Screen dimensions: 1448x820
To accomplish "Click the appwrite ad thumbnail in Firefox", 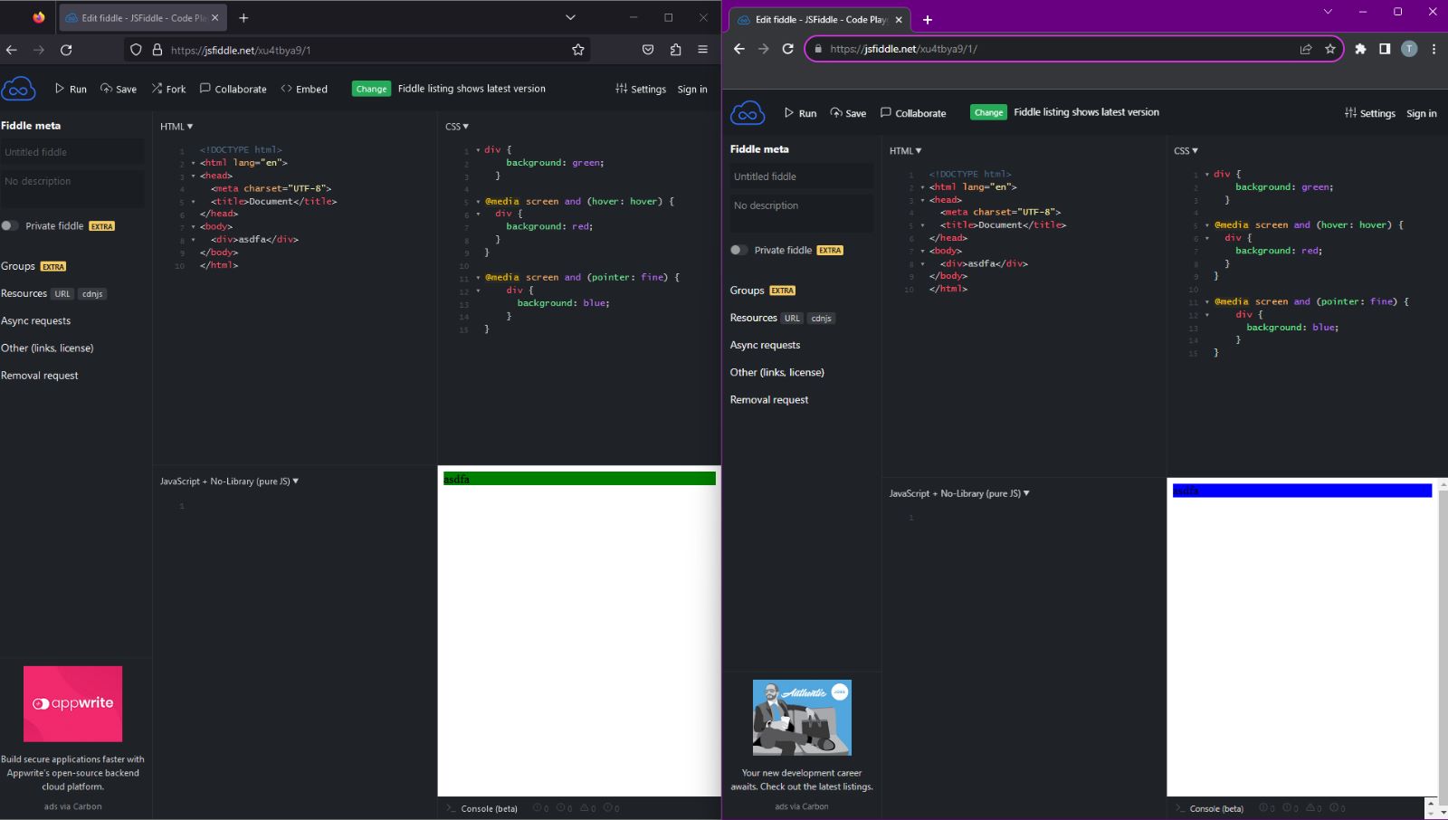I will click(72, 704).
